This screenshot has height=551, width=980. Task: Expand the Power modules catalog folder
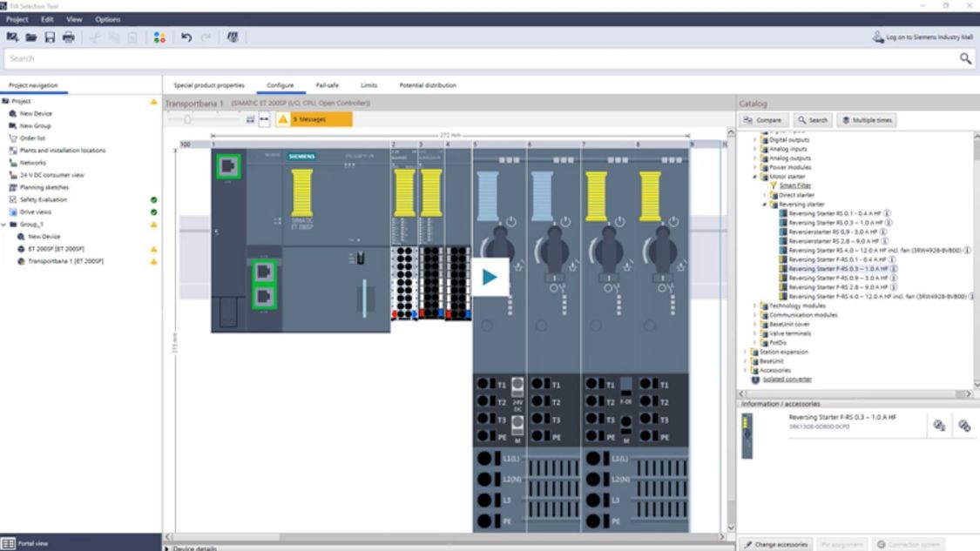755,167
